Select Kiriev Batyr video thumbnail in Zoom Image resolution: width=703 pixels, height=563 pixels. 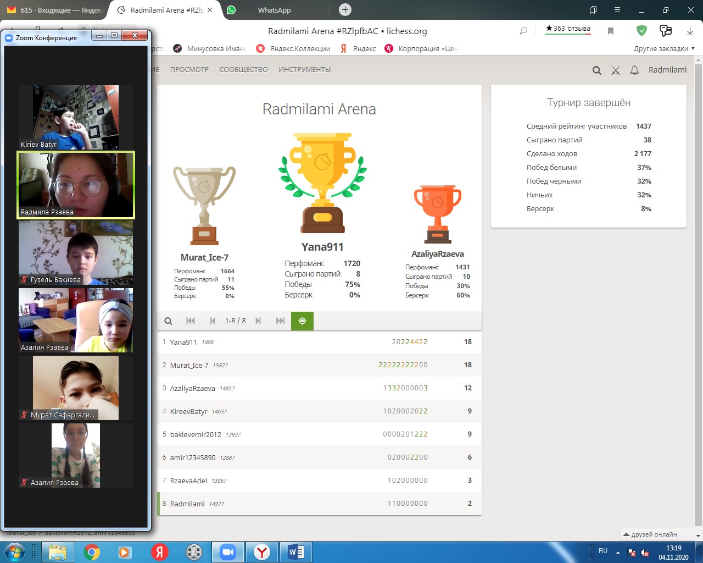[75, 117]
